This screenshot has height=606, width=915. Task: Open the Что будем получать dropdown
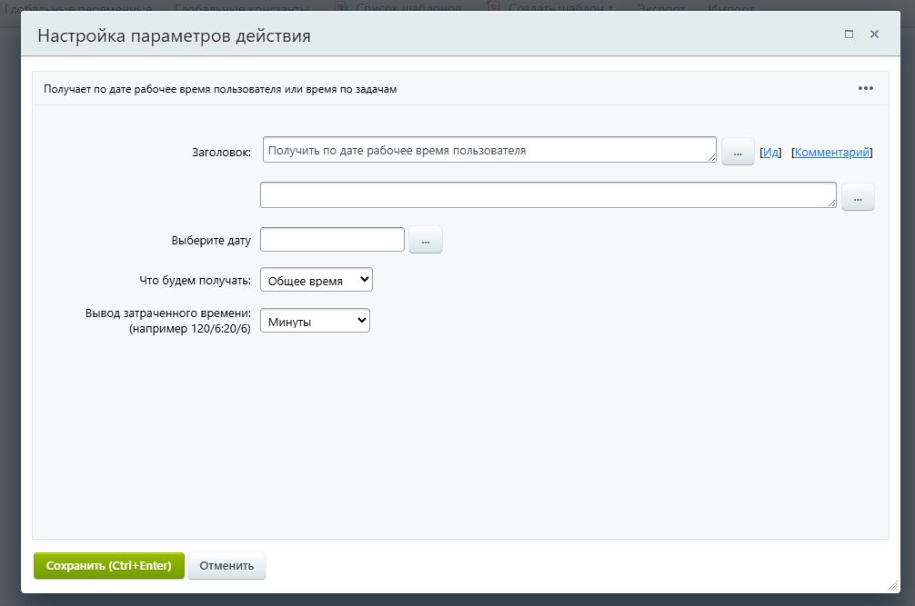(316, 279)
